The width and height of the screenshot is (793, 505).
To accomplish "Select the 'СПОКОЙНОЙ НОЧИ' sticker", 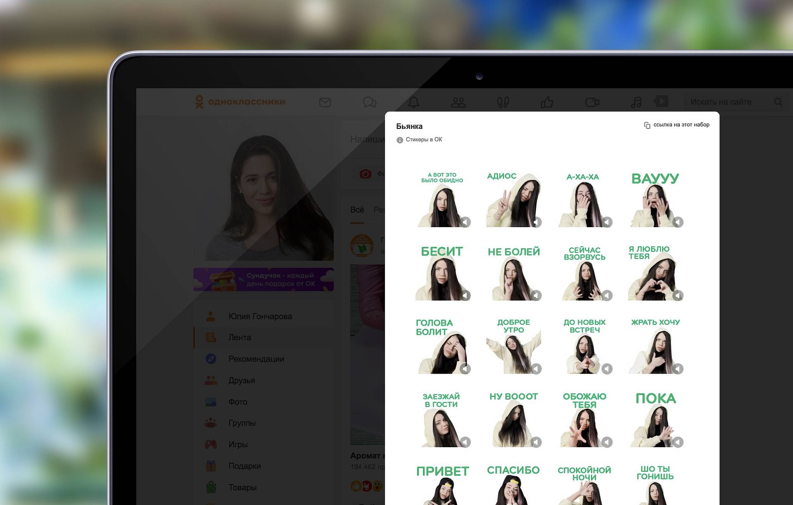I will coord(584,485).
